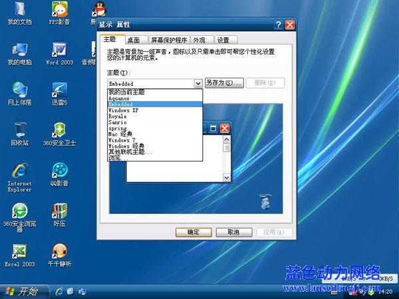Viewport: 399px width, 299px height.
Task: Click the middle quick launch taskbar icon
Action: pyautogui.click(x=70, y=291)
